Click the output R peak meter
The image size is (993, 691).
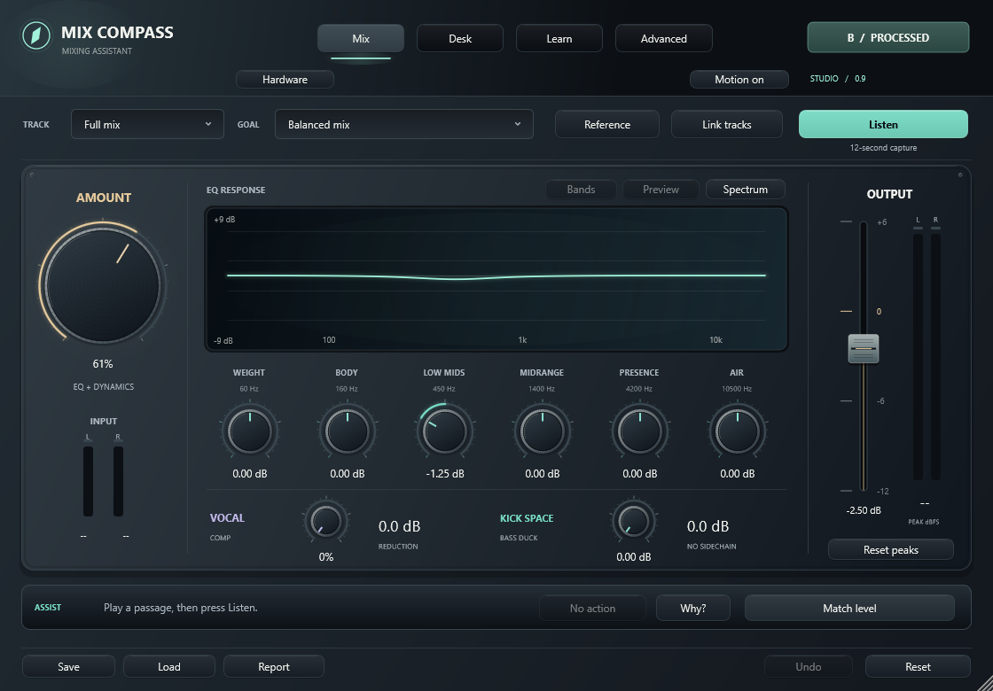point(935,358)
